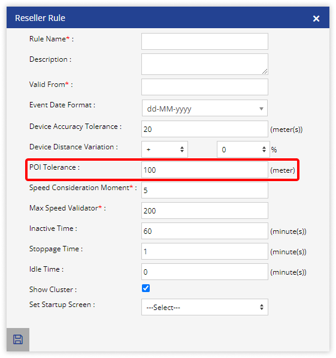Click the POI Tolerance field

tap(205, 170)
